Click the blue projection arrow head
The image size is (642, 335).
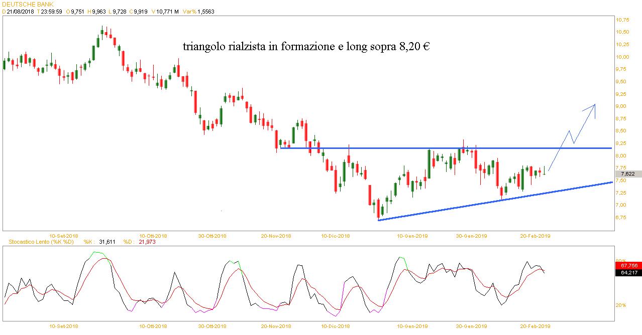click(x=594, y=105)
